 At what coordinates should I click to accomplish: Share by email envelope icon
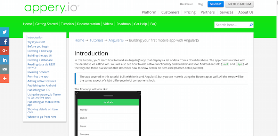coord(5,69)
